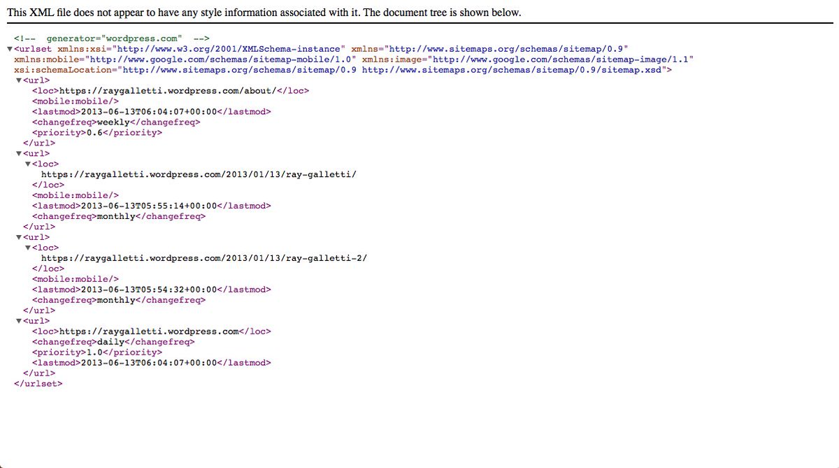Click the priority 1.0 line

point(97,353)
